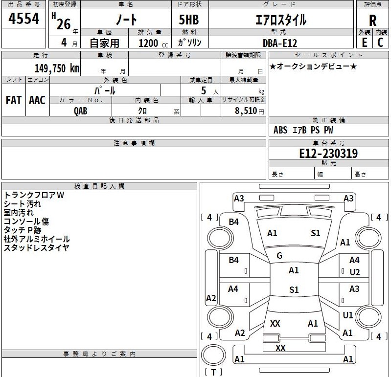Select the A4 mark above U2
391x377 pixels.
coord(354,260)
